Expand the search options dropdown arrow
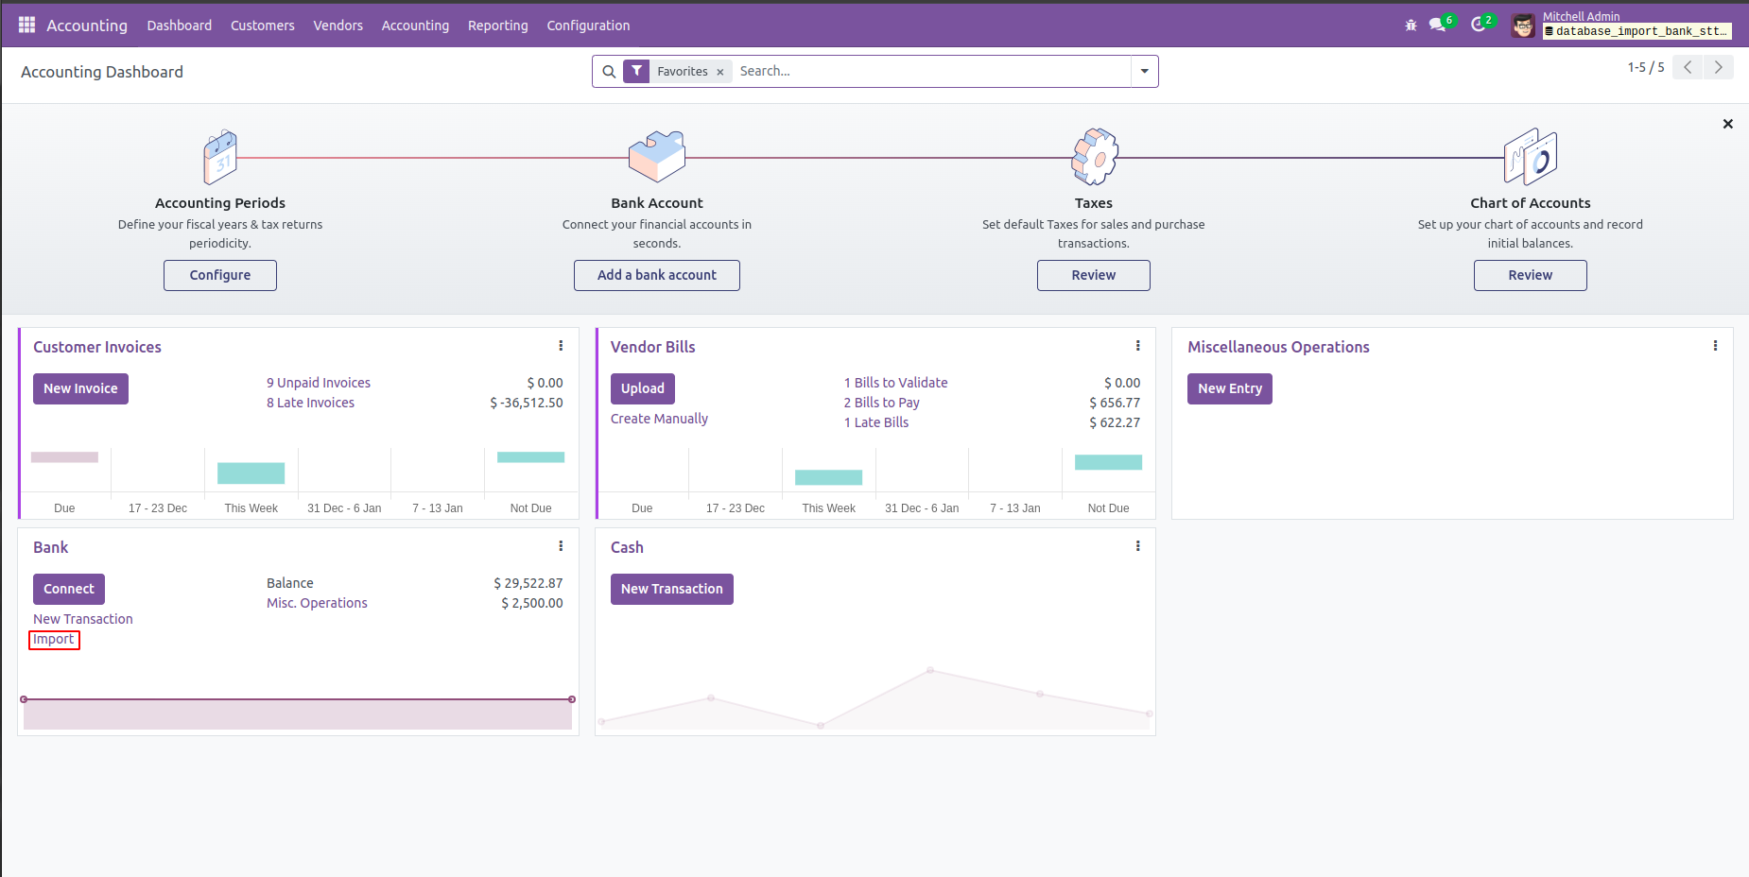This screenshot has width=1749, height=877. (x=1145, y=71)
